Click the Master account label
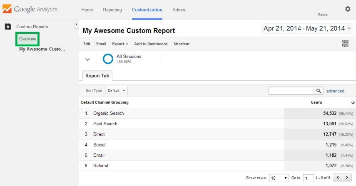This screenshot has width=356, height=186. tap(323, 15)
